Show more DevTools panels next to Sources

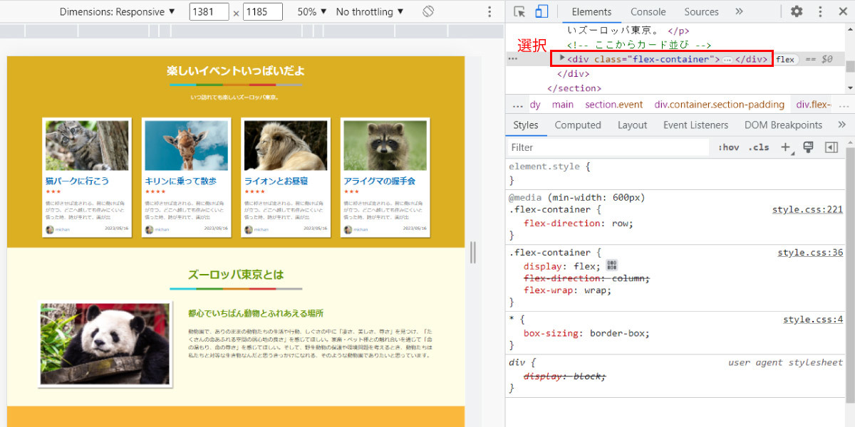(x=739, y=11)
